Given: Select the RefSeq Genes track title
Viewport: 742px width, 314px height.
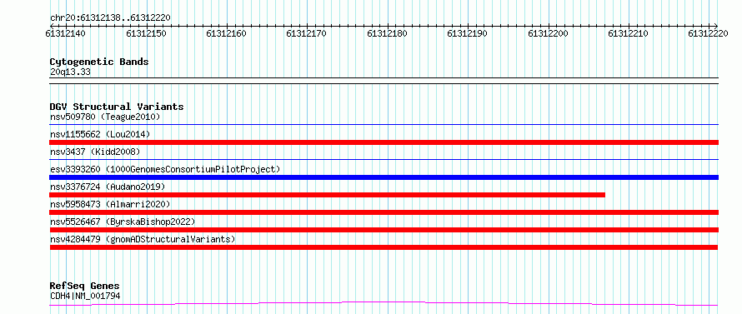Looking at the screenshot, I should pos(85,287).
